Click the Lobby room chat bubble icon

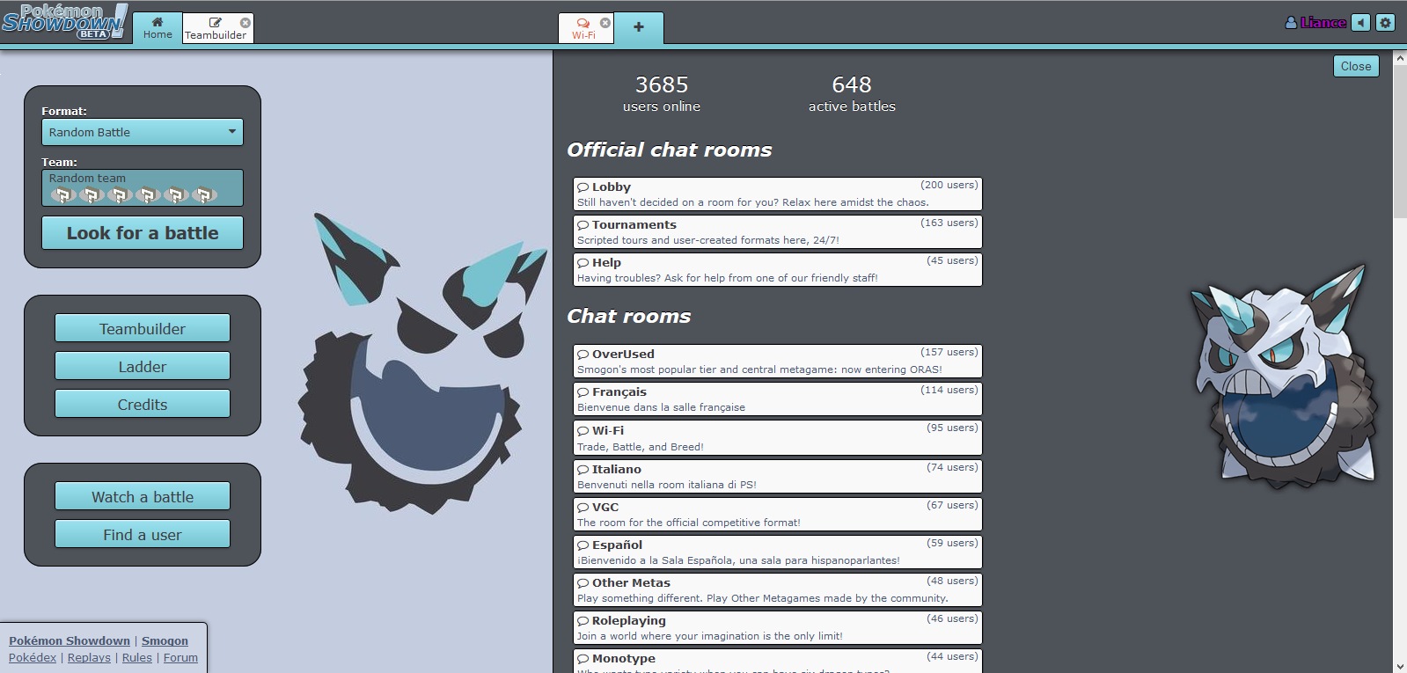[583, 187]
